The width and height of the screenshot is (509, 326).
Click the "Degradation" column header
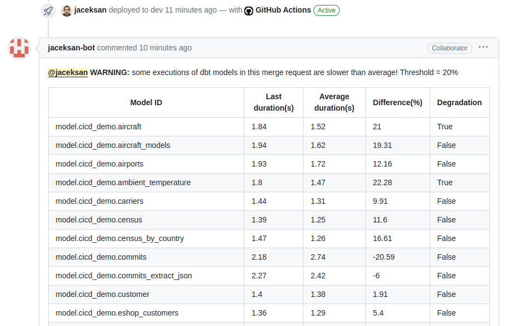coord(459,102)
